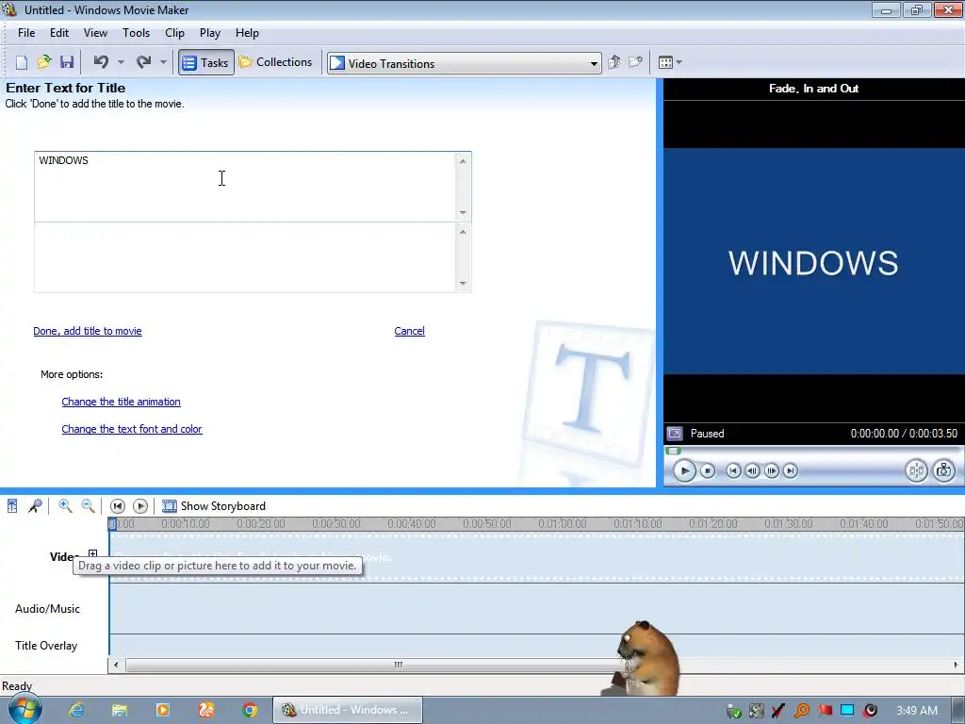Click the New Collection Folder icon
This screenshot has width=965, height=724.
pyautogui.click(x=636, y=62)
